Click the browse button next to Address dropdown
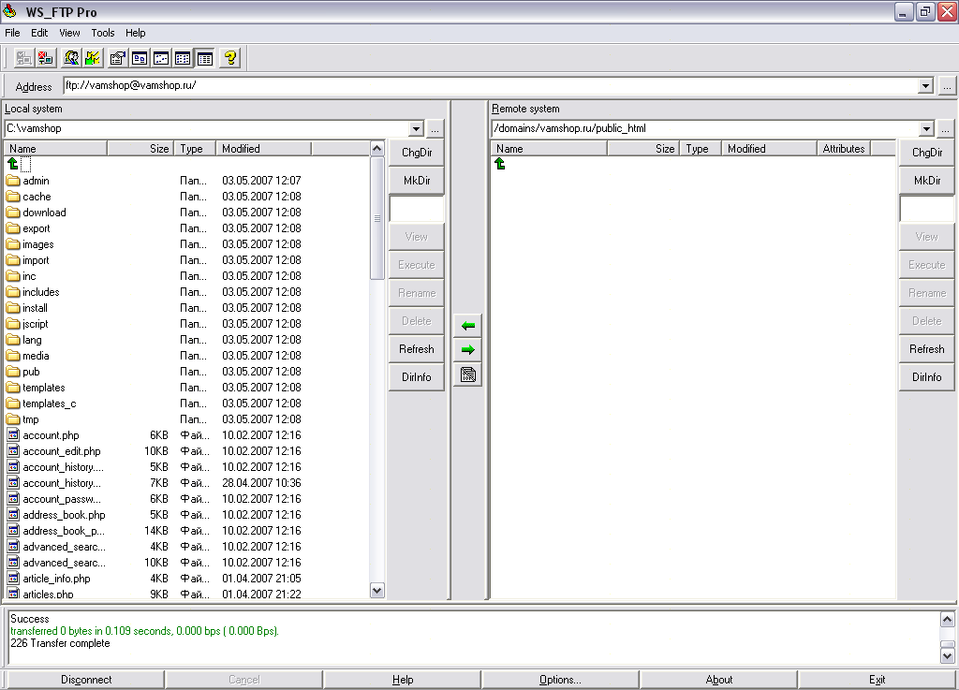 pyautogui.click(x=947, y=86)
